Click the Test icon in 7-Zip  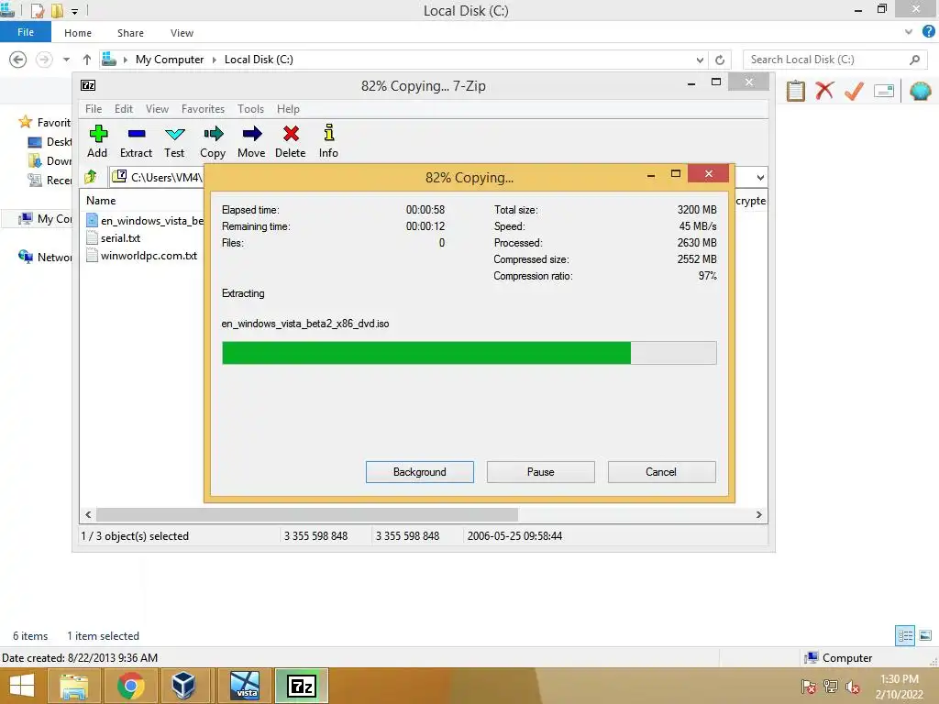point(174,134)
